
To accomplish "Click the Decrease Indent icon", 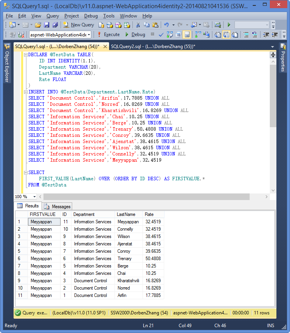I will point(266,35).
